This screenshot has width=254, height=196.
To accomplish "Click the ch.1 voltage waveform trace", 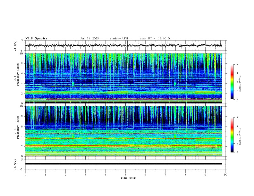I will (x=123, y=45).
